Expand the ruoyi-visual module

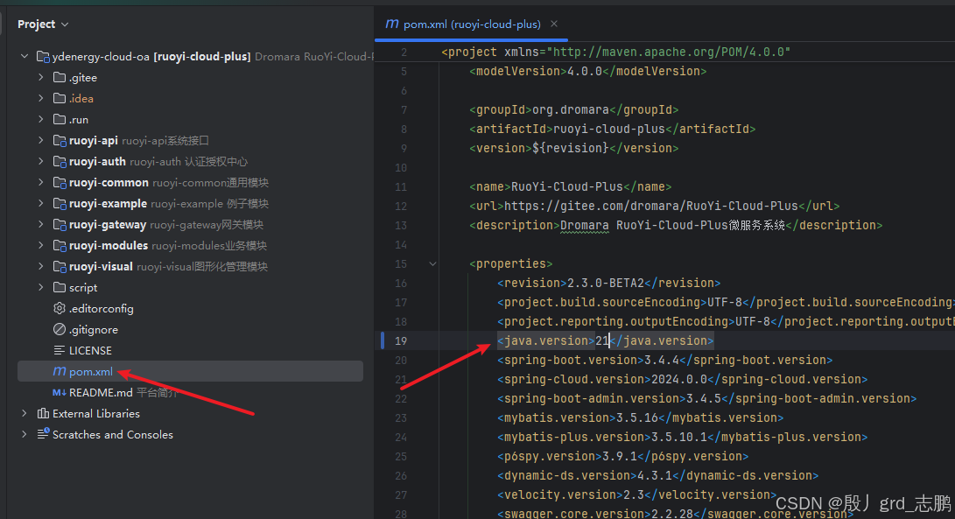pyautogui.click(x=41, y=266)
